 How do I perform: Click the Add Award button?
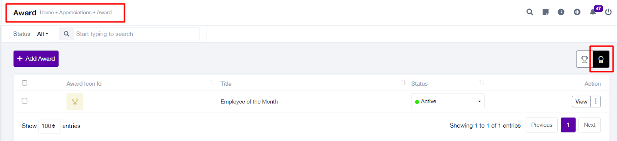click(36, 59)
